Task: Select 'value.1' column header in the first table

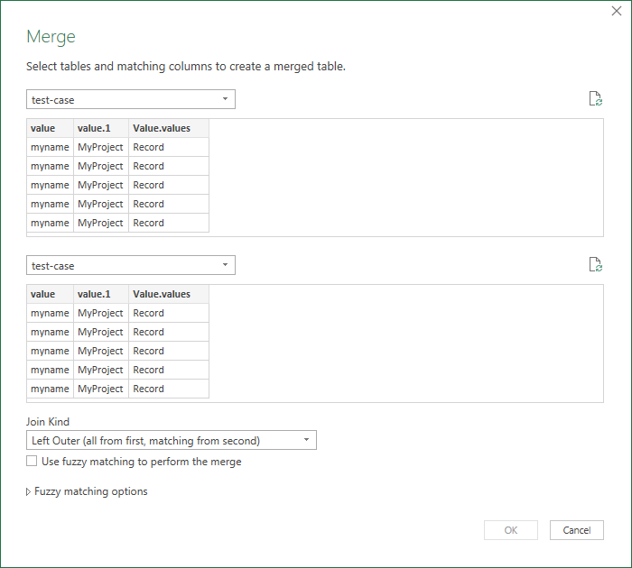Action: [101, 128]
